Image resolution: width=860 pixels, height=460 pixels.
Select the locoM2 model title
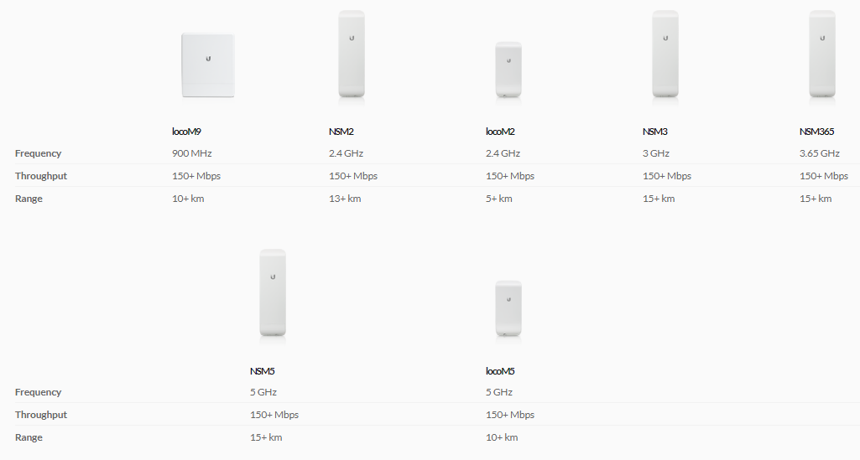(500, 132)
